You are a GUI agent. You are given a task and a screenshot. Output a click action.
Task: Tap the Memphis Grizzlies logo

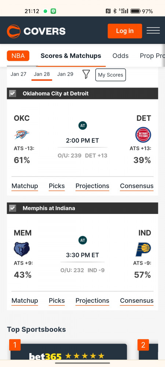pos(22,249)
